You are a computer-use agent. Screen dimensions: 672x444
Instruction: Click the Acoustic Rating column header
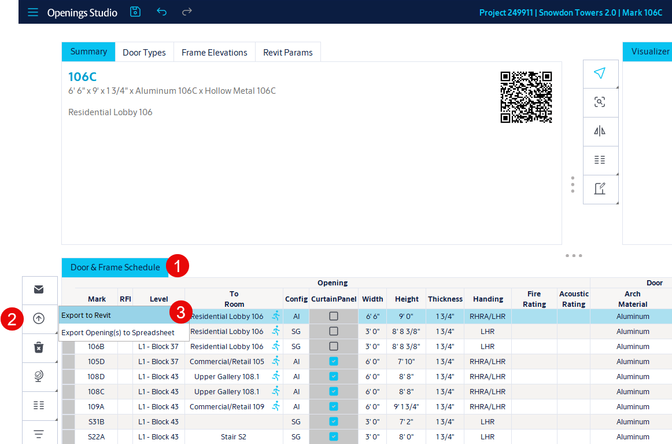click(574, 299)
